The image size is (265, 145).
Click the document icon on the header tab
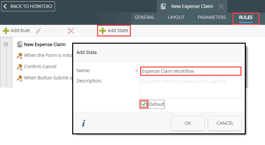point(163,6)
